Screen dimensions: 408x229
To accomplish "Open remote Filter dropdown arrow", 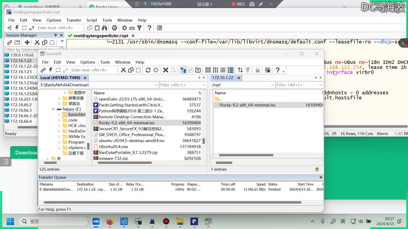I will (x=320, y=85).
